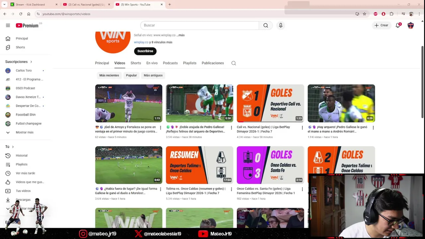Screen dimensions: 425x239
Task: Play Tolima vs. Once Caldas RESUMEN thumbnail
Action: point(200,165)
